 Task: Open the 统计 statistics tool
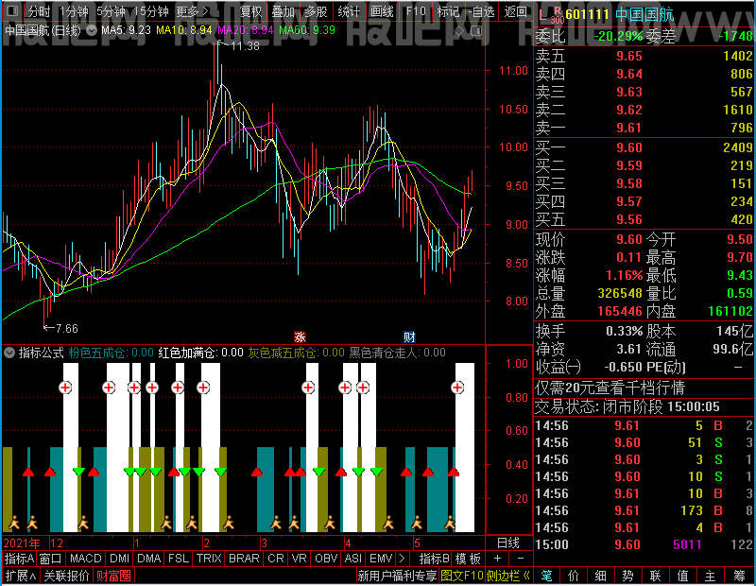(349, 11)
